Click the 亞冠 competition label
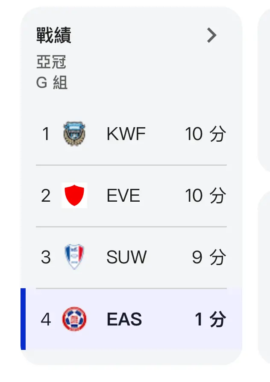This screenshot has width=270, height=382. tap(51, 62)
